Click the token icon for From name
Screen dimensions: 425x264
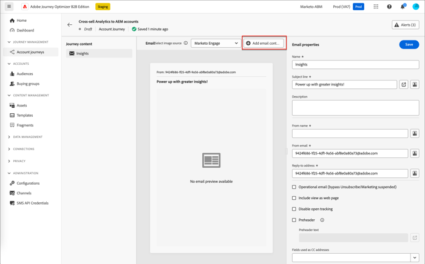(x=415, y=133)
